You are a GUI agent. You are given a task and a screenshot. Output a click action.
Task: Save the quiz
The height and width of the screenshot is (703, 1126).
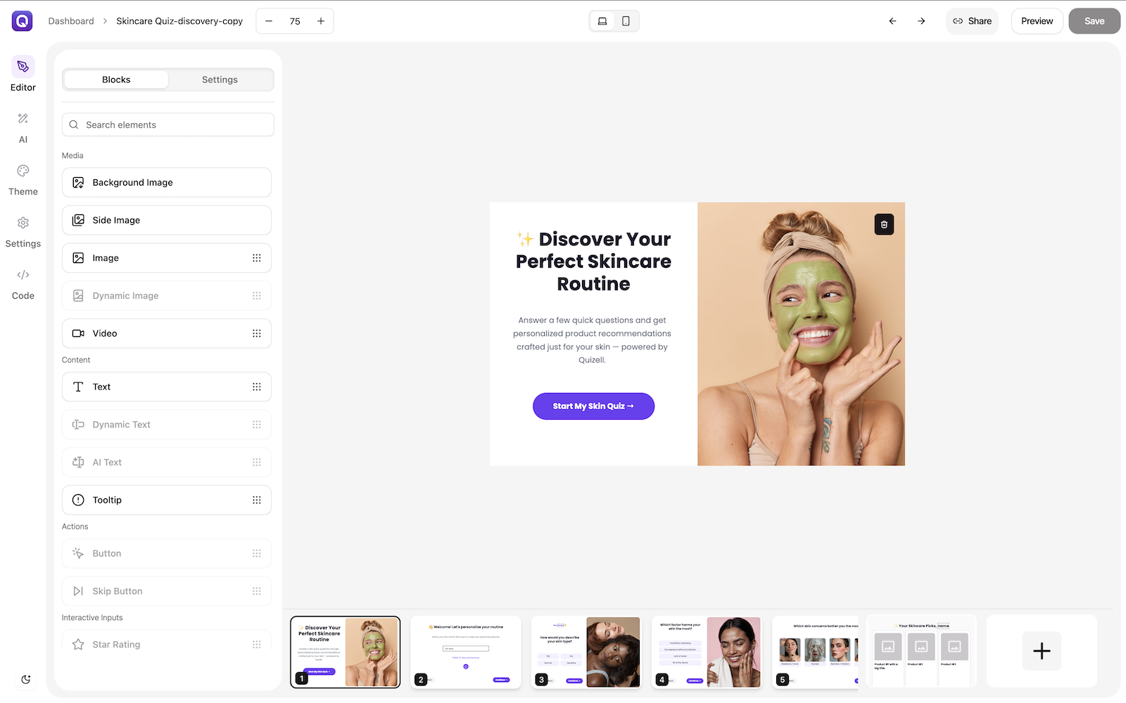[x=1094, y=21]
